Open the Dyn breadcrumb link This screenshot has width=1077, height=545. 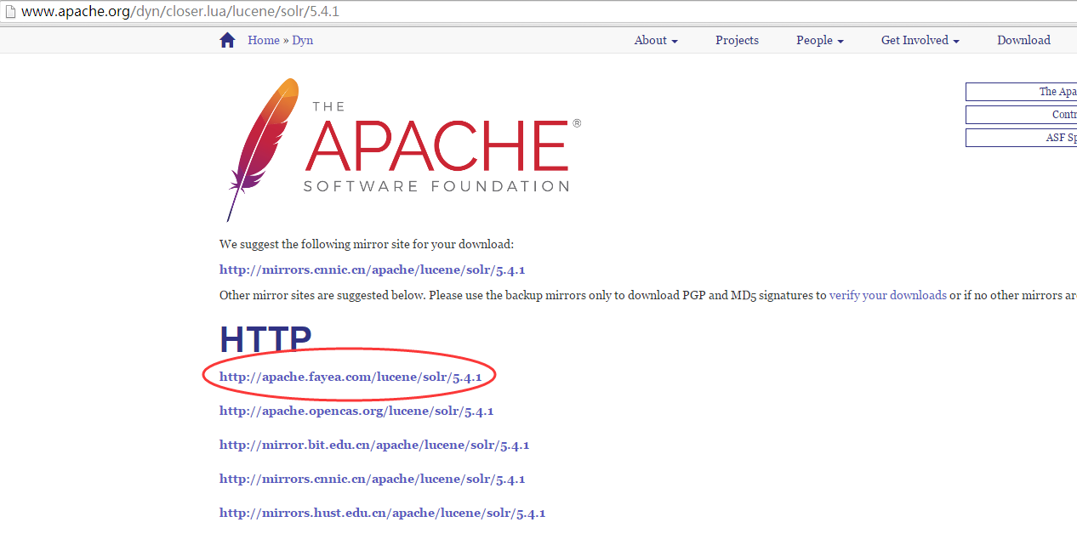pyautogui.click(x=303, y=40)
